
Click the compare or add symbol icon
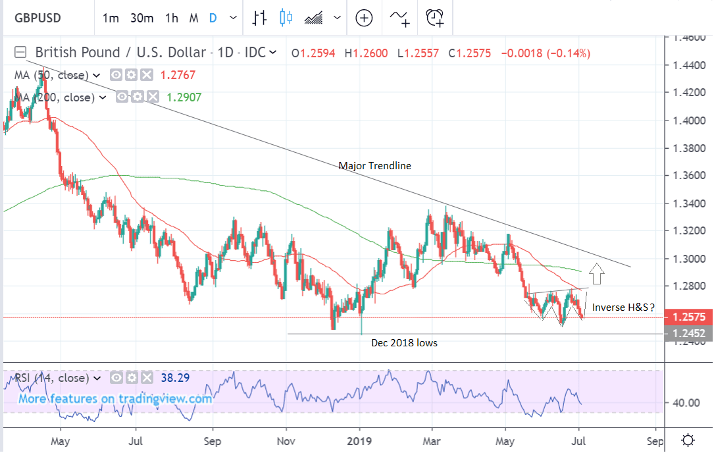click(x=365, y=18)
